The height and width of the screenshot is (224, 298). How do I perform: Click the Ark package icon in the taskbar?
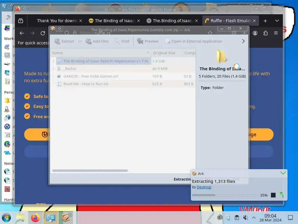pyautogui.click(x=66, y=218)
